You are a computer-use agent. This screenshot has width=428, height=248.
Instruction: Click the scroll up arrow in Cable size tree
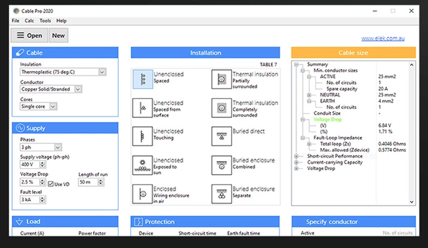[412, 65]
